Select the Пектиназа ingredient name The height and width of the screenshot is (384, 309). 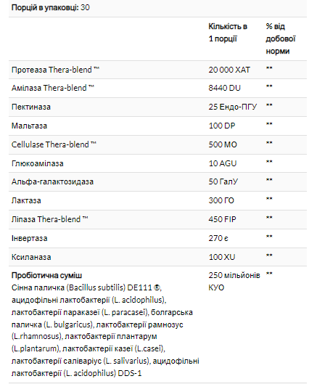[x=31, y=107]
